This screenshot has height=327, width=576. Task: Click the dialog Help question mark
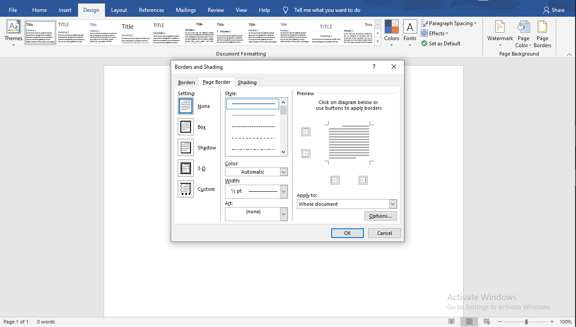[x=374, y=67]
